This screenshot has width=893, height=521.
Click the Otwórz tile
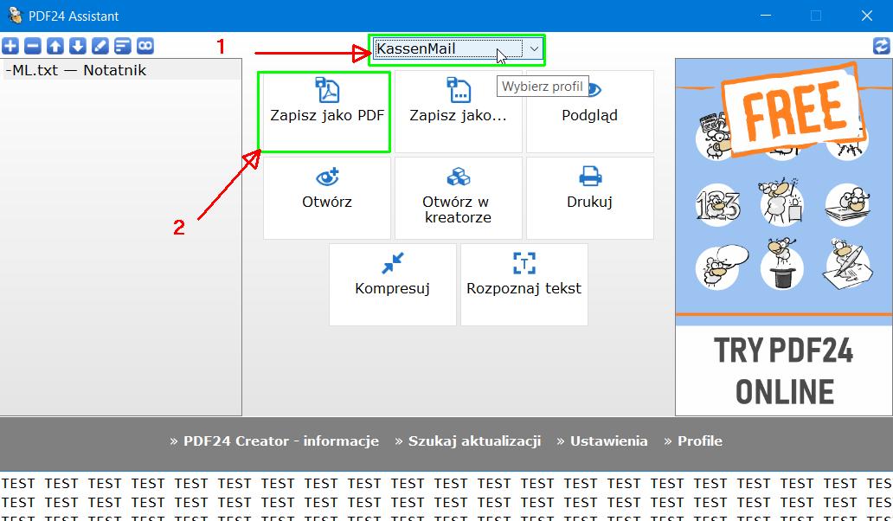click(x=327, y=198)
